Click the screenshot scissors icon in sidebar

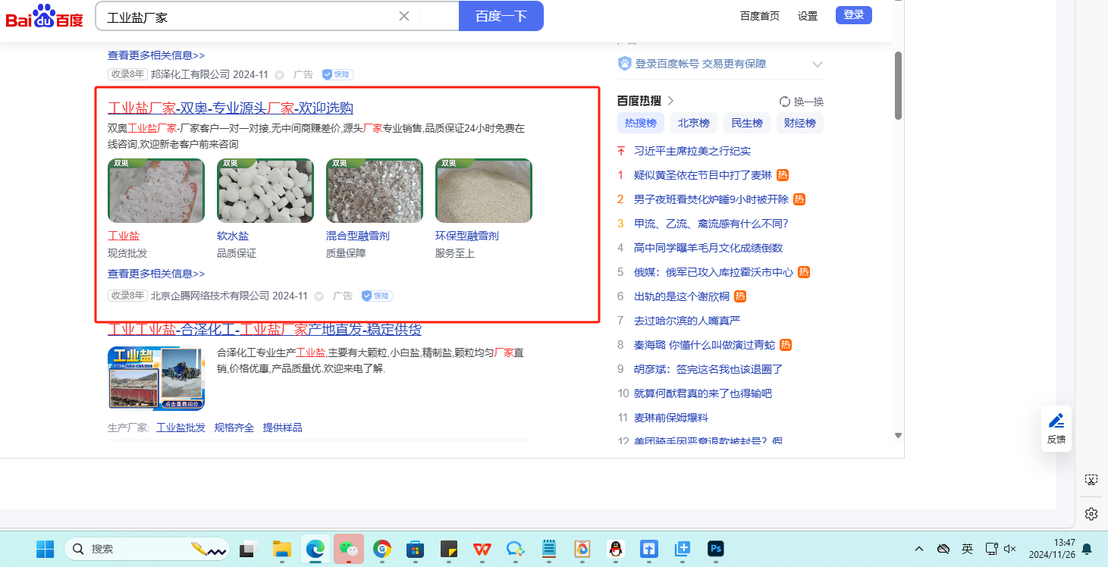coord(1091,480)
